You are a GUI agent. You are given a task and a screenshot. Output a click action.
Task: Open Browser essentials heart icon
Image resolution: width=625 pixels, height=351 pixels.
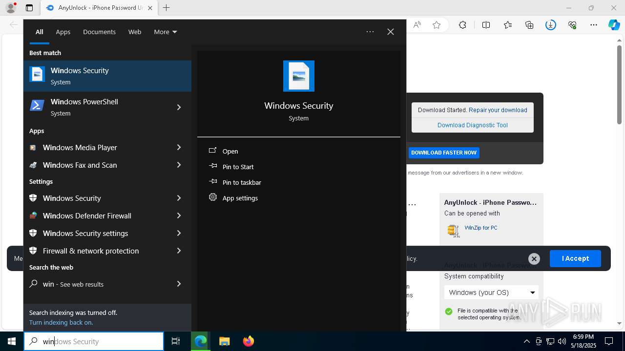coord(572,25)
